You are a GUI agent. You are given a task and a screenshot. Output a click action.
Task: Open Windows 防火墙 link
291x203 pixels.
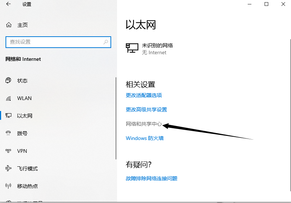(x=145, y=138)
